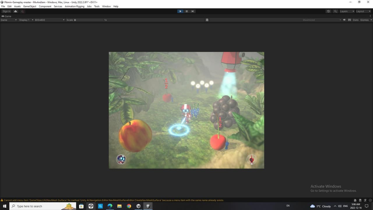Viewport: 373px width, 210px height.
Task: Click the Scale slider handle
Action: [75, 20]
